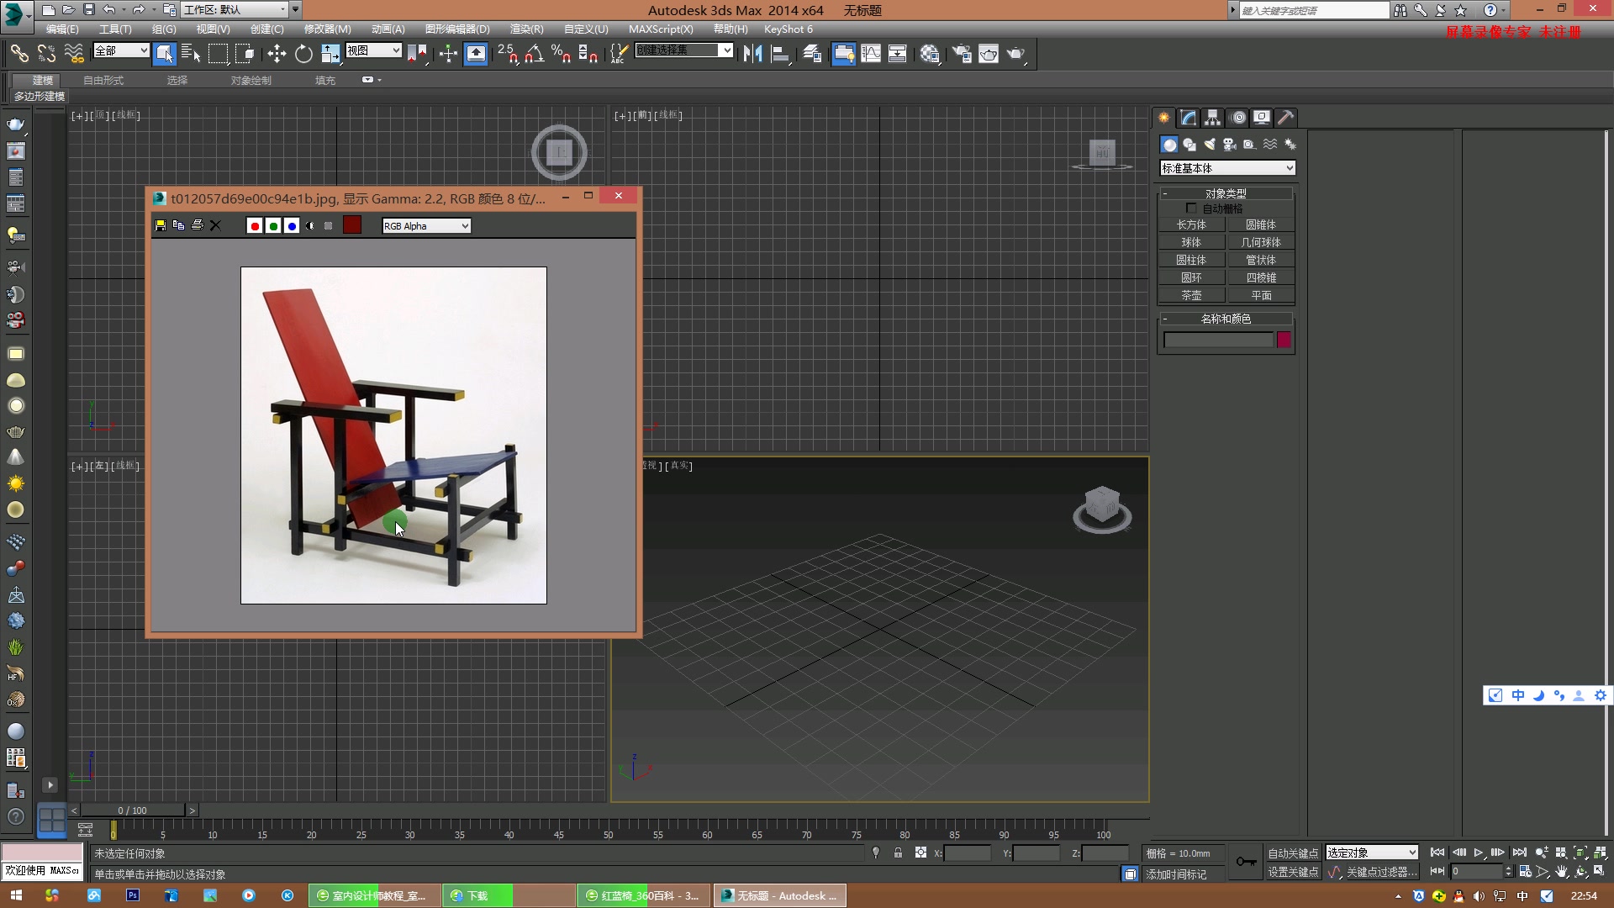Open Render Setup teapot icon

click(x=962, y=54)
